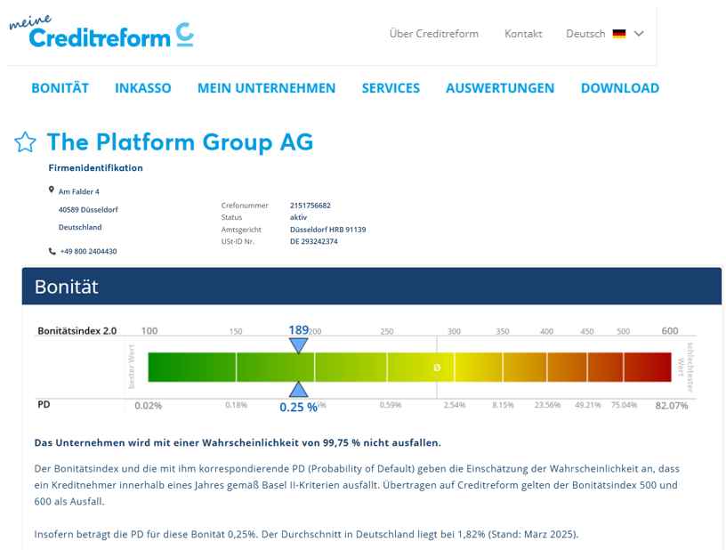Click the address line Am Falder 4

[x=78, y=191]
